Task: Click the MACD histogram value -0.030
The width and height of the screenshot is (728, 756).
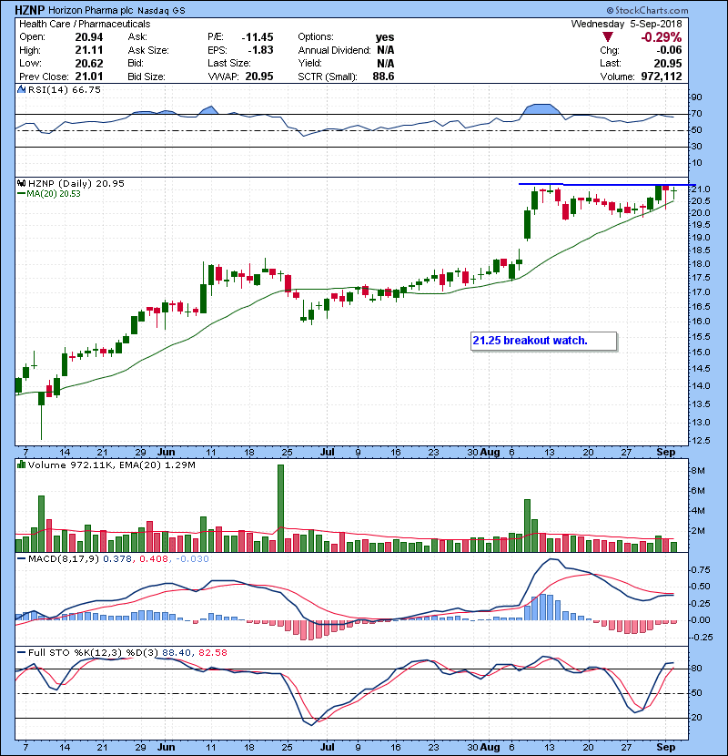Action: tap(192, 559)
